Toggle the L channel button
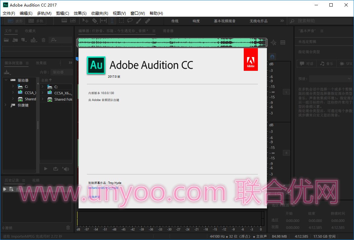354x240 pixels. tap(286, 92)
